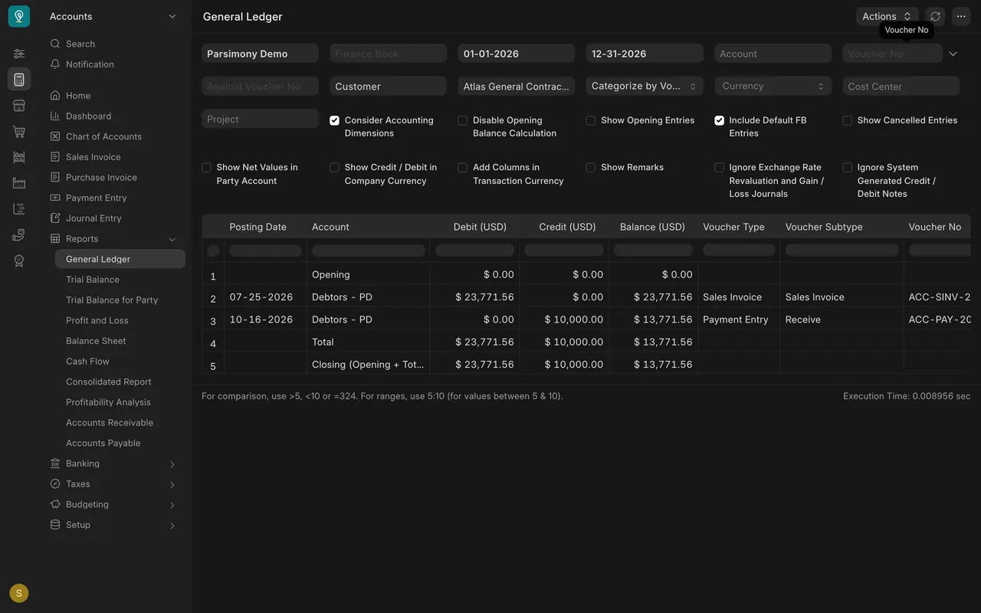Screen dimensions: 981x613
Task: Check the Show Remarks option
Action: tap(590, 167)
